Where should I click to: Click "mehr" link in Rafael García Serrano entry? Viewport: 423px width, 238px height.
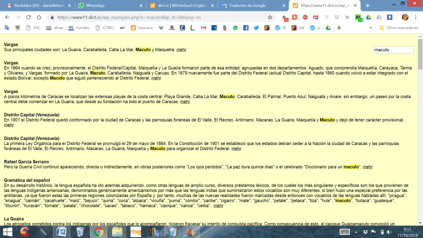pyautogui.click(x=367, y=167)
